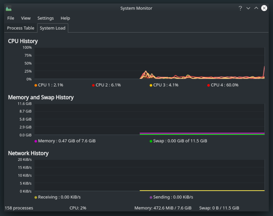Image resolution: width=273 pixels, height=216 pixels.
Task: Open the Settings menu
Action: 46,18
